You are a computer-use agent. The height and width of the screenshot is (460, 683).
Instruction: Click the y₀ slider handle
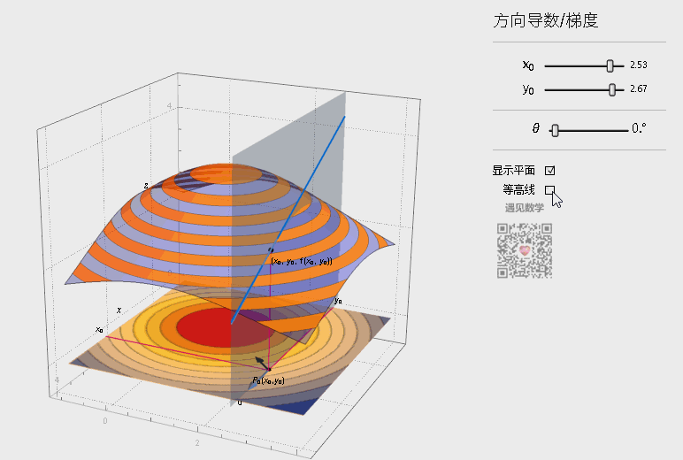coord(612,89)
